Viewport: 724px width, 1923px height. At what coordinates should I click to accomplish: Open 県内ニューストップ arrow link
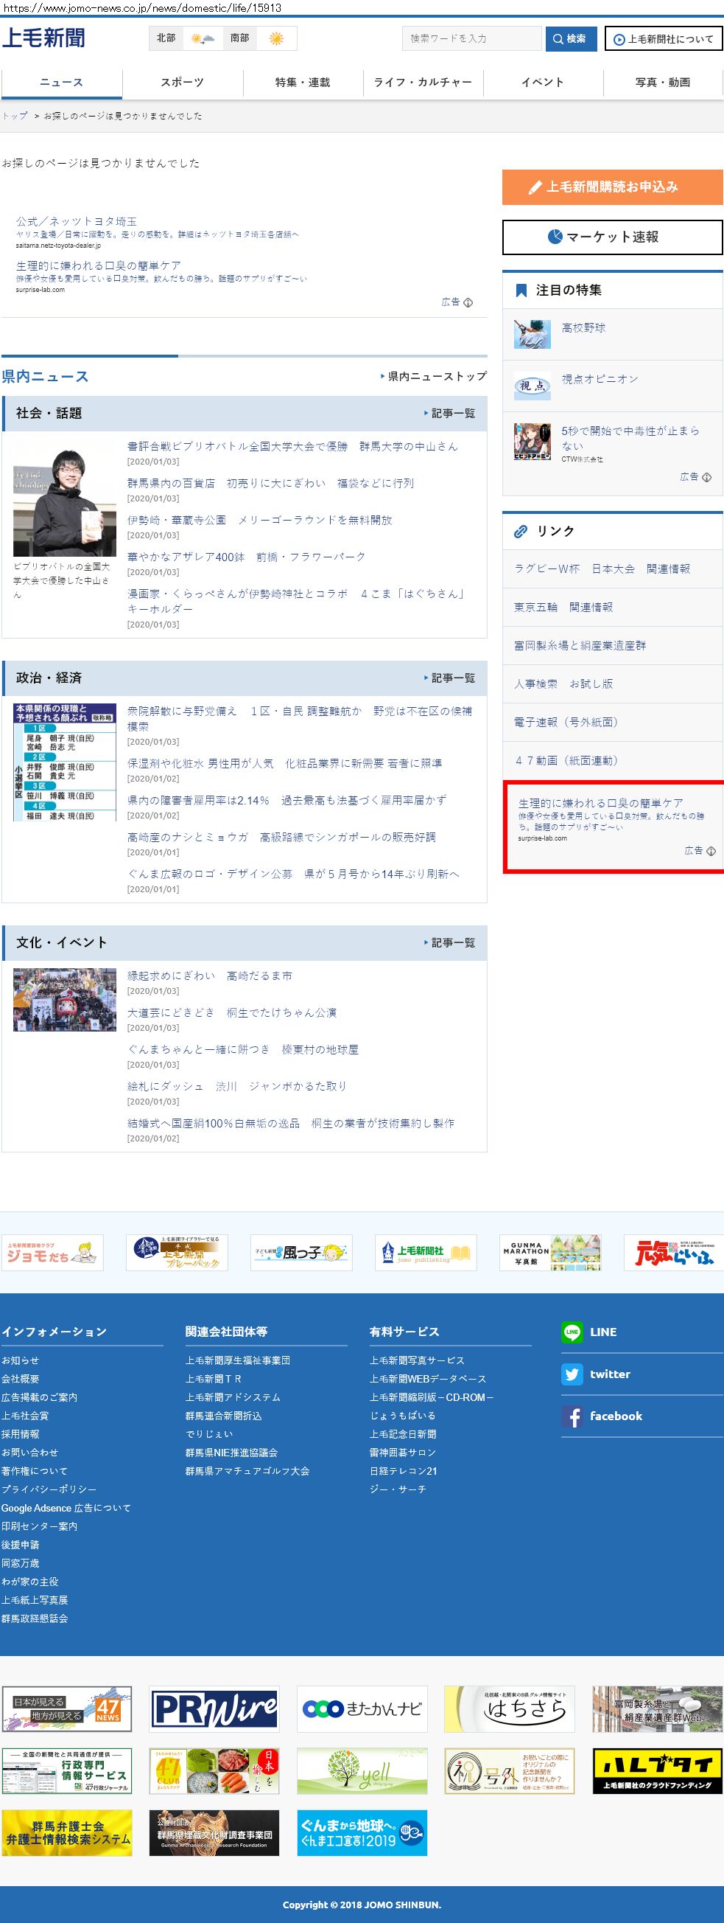pyautogui.click(x=433, y=376)
